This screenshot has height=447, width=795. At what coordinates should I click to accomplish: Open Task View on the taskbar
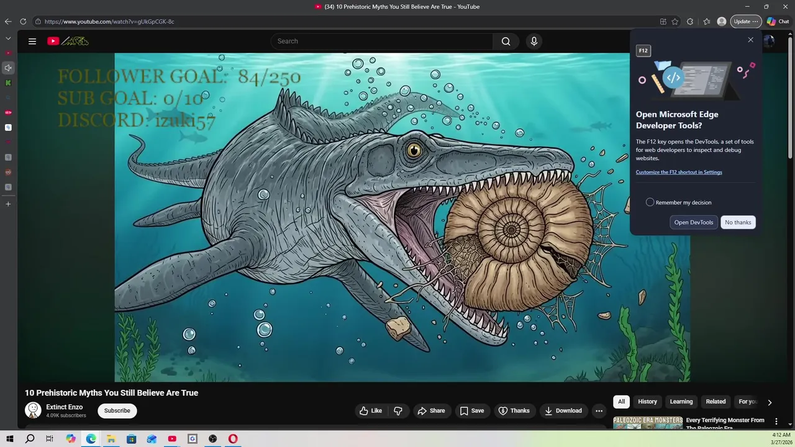pyautogui.click(x=50, y=439)
